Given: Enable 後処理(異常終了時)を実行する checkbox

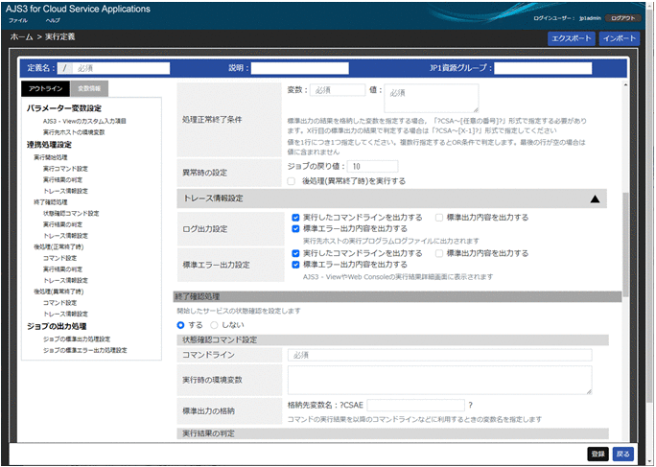Looking at the screenshot, I should pyautogui.click(x=293, y=180).
